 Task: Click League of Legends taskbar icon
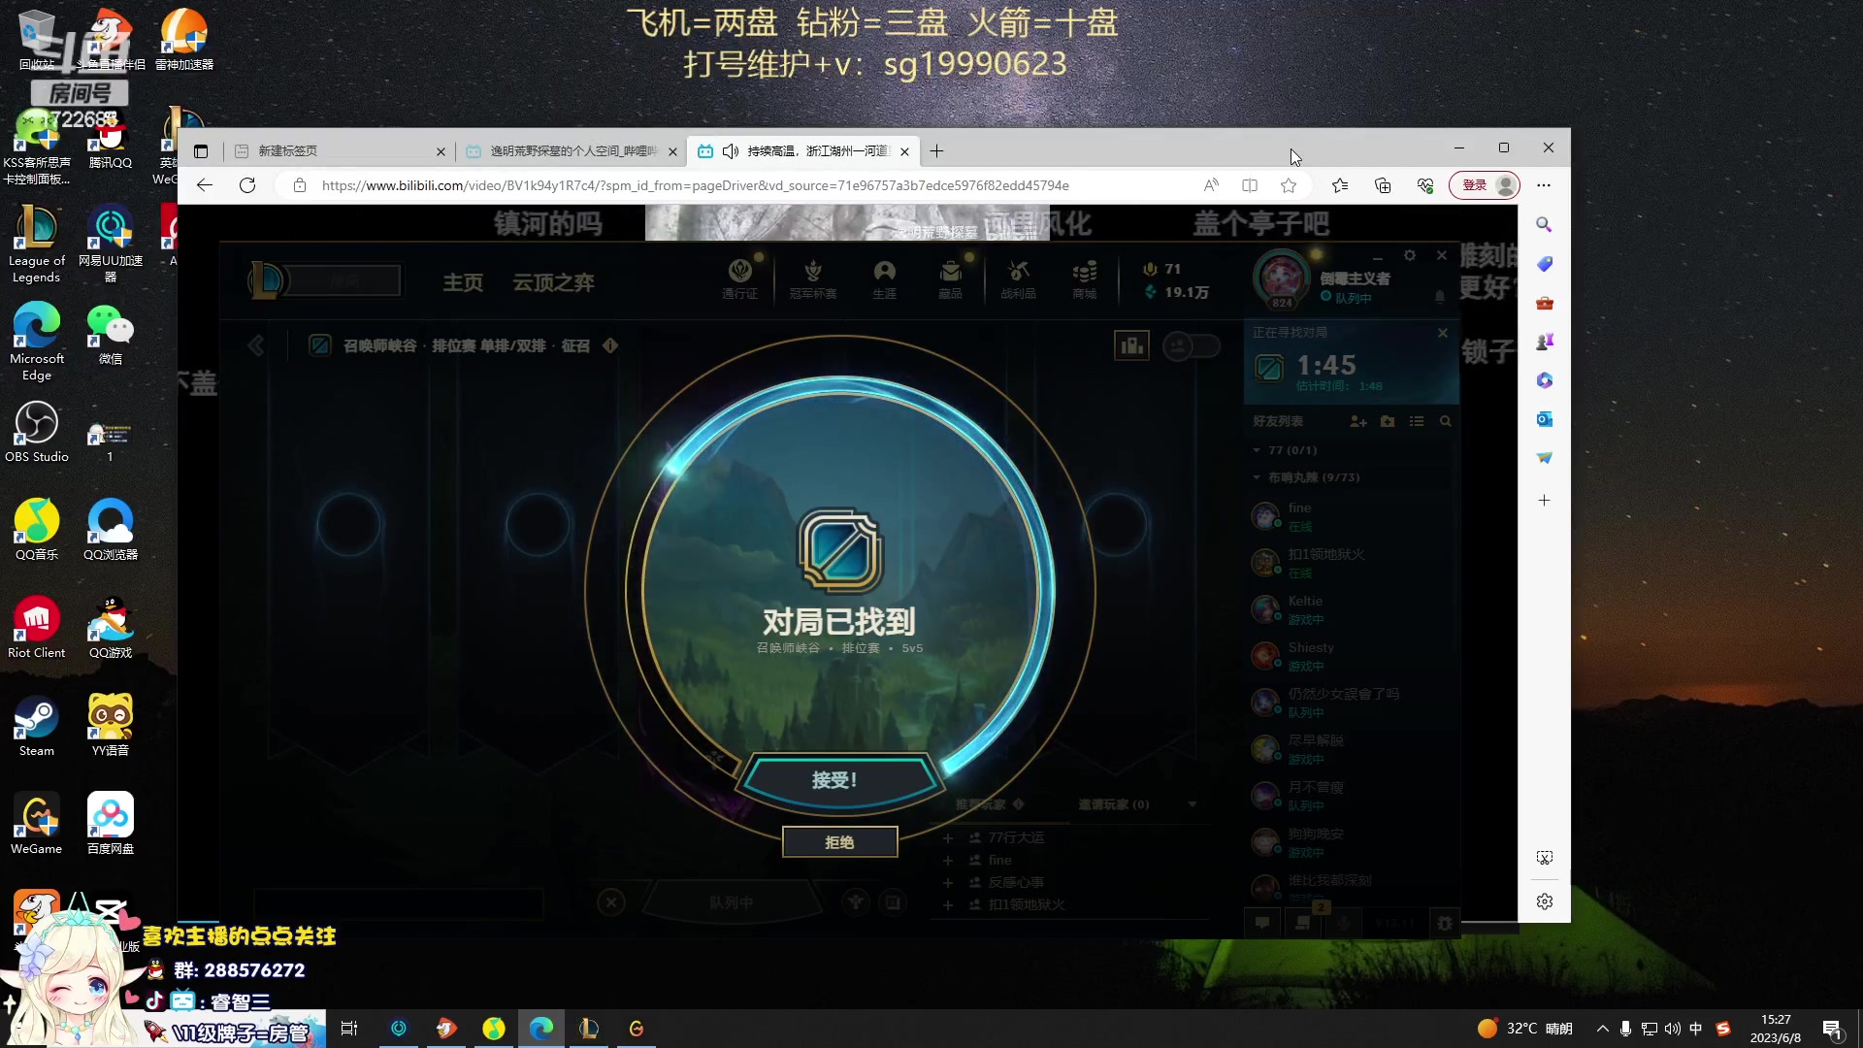589,1029
